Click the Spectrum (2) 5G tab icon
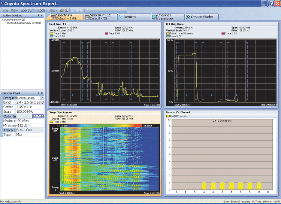The height and width of the screenshot is (204, 281). pyautogui.click(x=87, y=17)
